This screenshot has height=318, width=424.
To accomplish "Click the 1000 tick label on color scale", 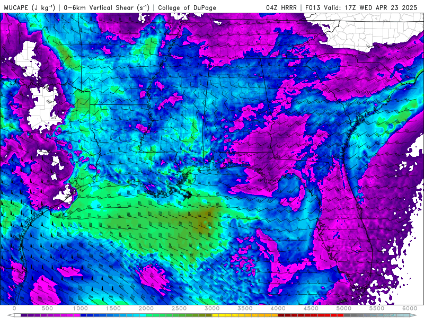I will click(x=81, y=308).
